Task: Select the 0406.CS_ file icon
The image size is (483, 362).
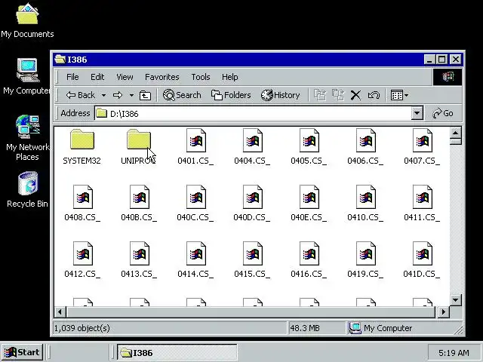Action: click(x=365, y=140)
